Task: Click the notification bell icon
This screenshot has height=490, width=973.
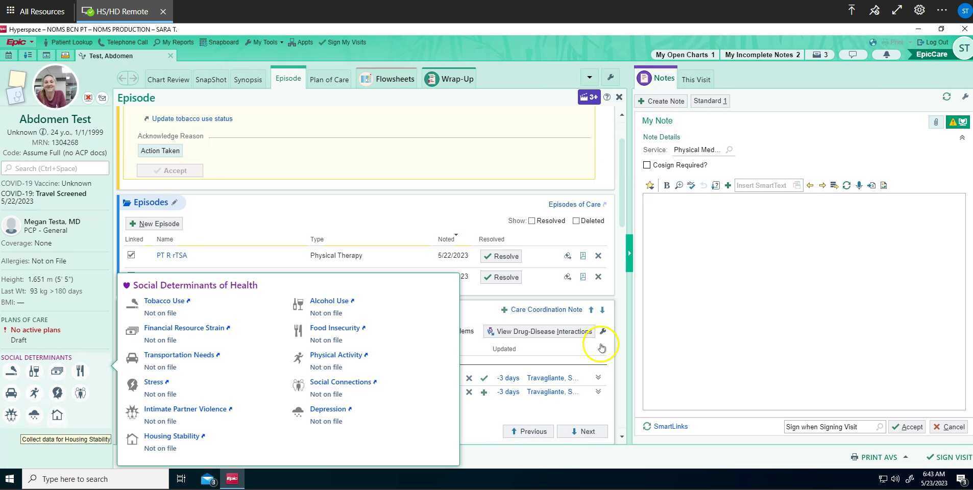Action: tap(886, 55)
